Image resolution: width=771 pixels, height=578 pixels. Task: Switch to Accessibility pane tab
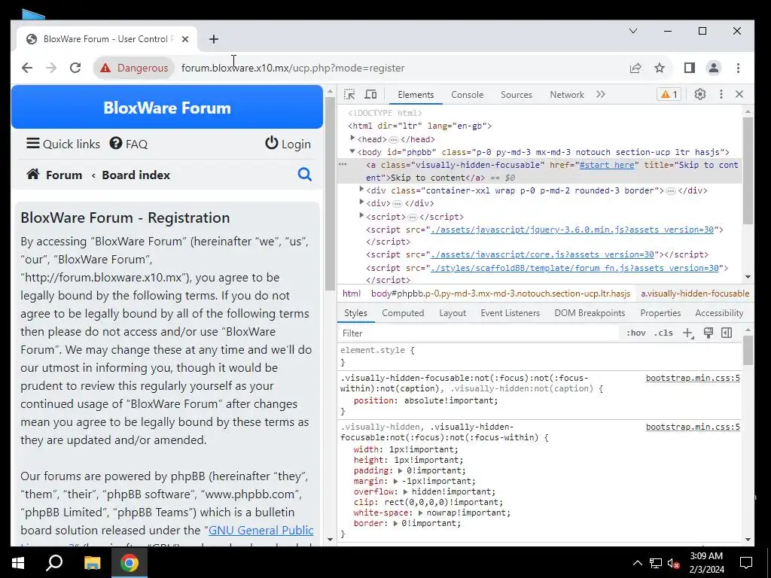pyautogui.click(x=719, y=313)
